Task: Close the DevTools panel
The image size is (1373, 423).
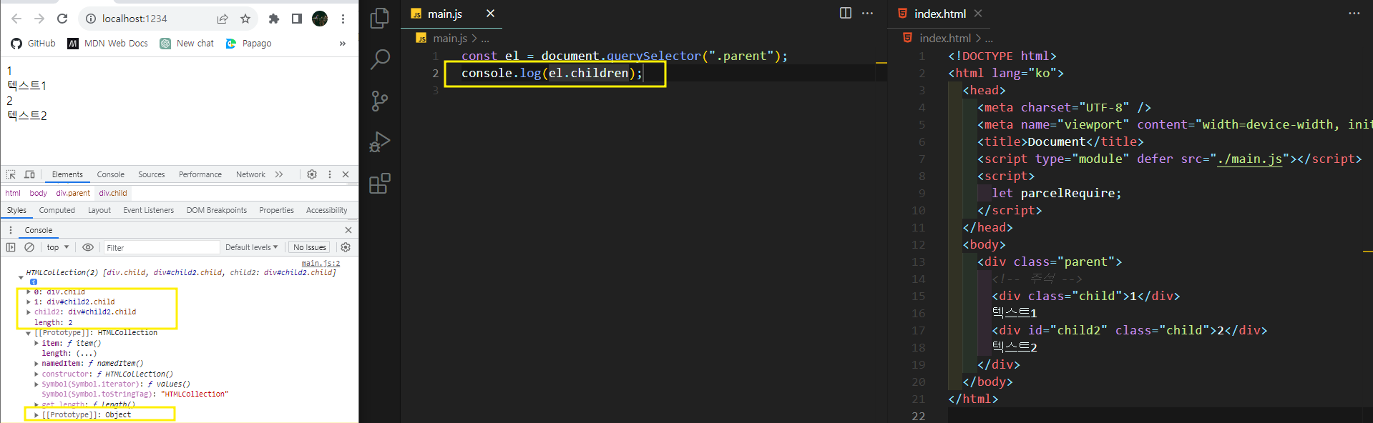Action: pos(346,174)
